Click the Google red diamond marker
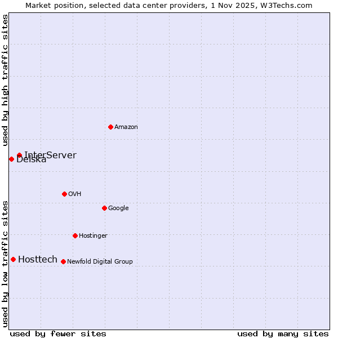Screen dimensions: 338x338 click(104, 208)
